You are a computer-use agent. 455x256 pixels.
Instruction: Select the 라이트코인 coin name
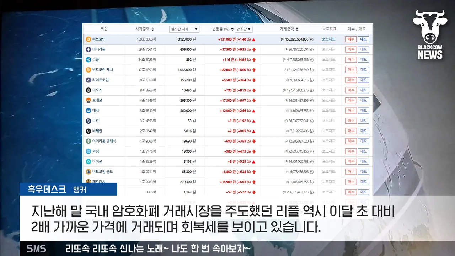click(101, 80)
